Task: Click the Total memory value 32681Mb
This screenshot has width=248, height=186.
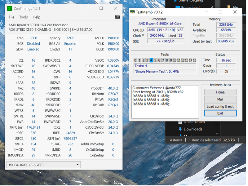Action: coord(226,24)
